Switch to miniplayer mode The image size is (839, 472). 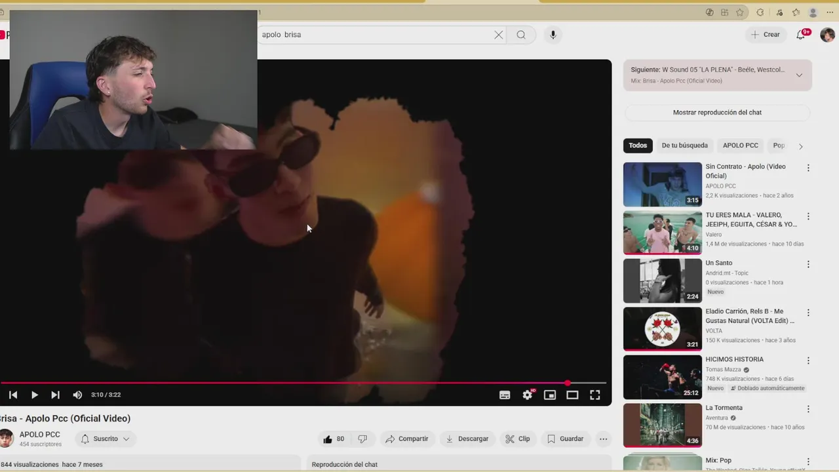(x=550, y=395)
